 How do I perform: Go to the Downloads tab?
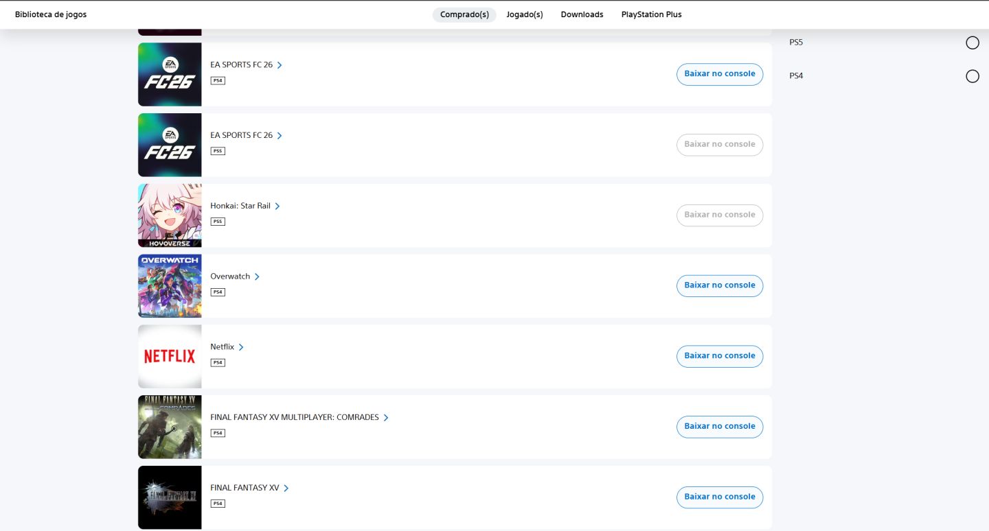(582, 14)
